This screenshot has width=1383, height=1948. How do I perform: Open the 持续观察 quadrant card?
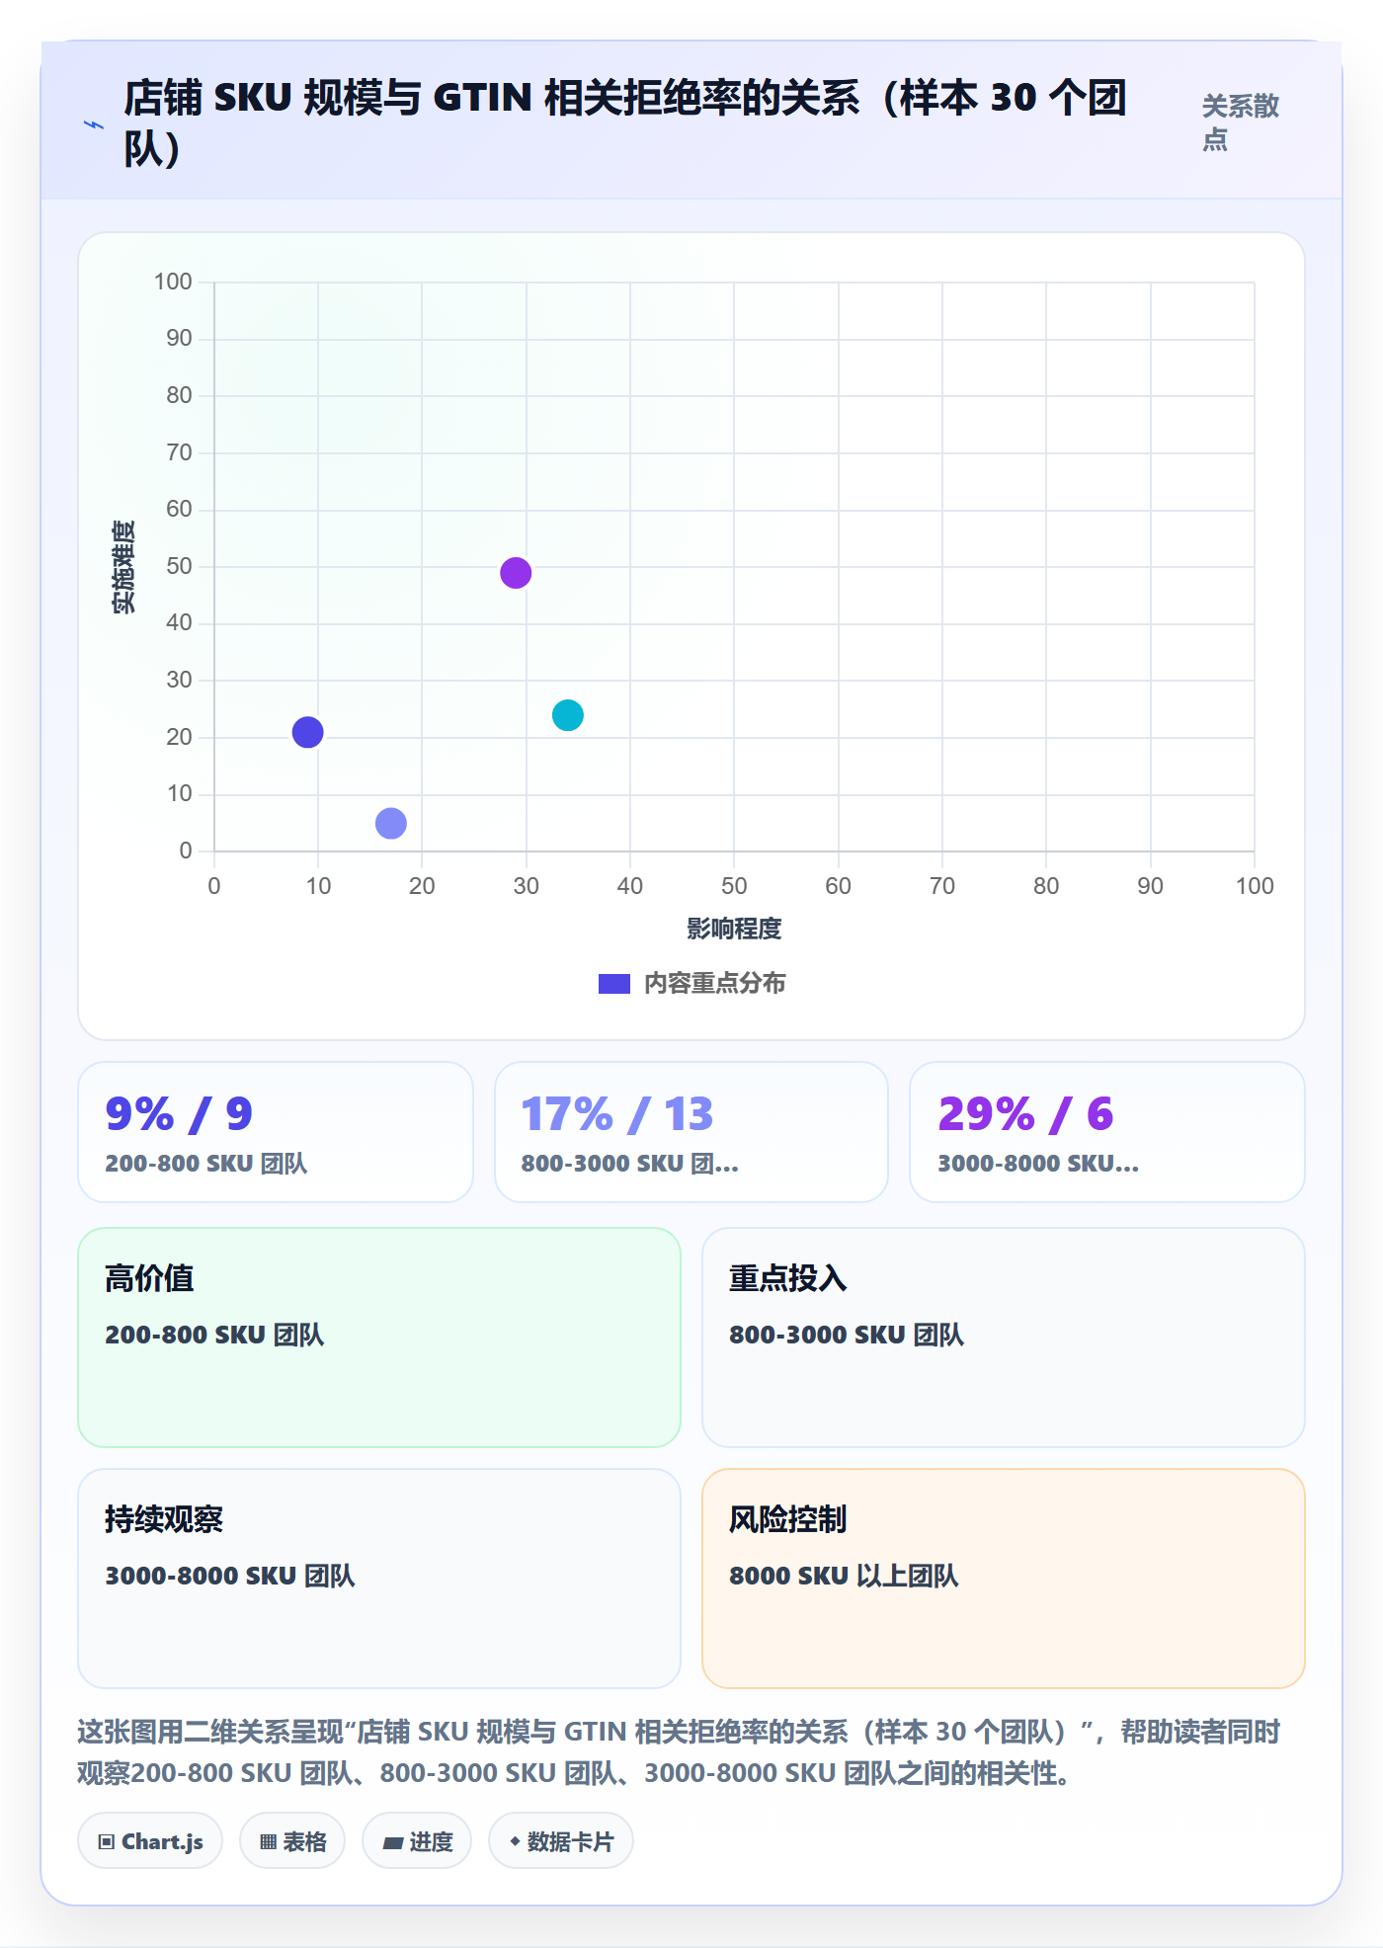pos(379,1579)
